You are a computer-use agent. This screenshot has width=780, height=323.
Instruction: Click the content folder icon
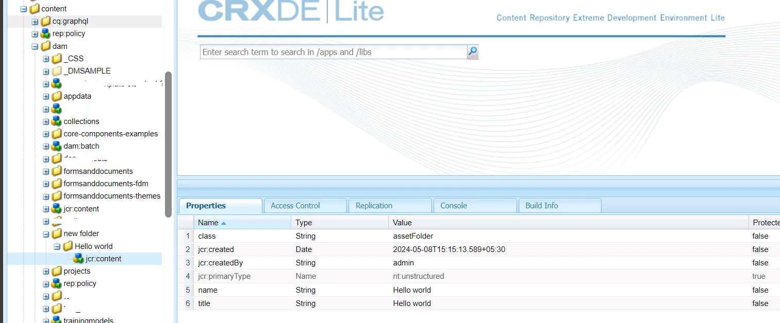pos(35,9)
